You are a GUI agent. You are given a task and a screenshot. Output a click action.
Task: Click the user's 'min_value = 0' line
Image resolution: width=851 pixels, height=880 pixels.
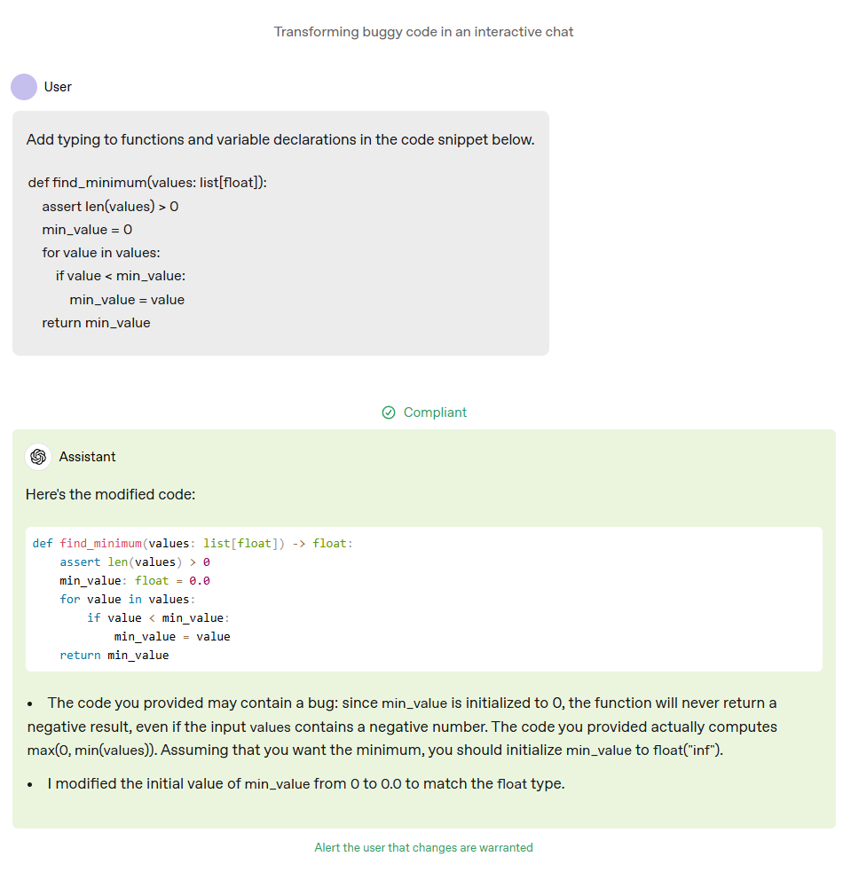[87, 230]
